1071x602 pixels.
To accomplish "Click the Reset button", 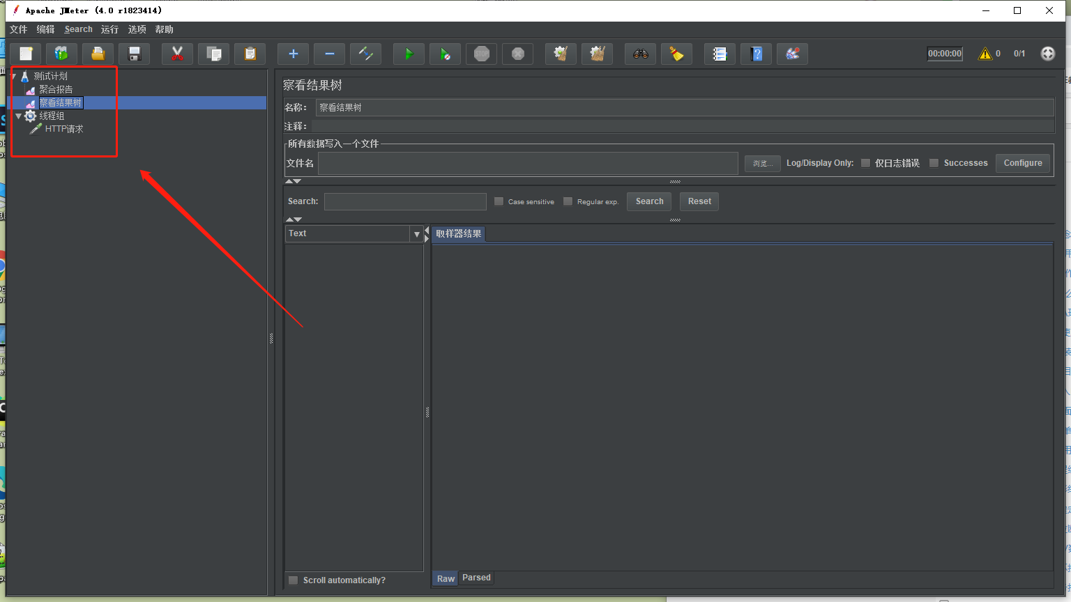I will coord(699,201).
